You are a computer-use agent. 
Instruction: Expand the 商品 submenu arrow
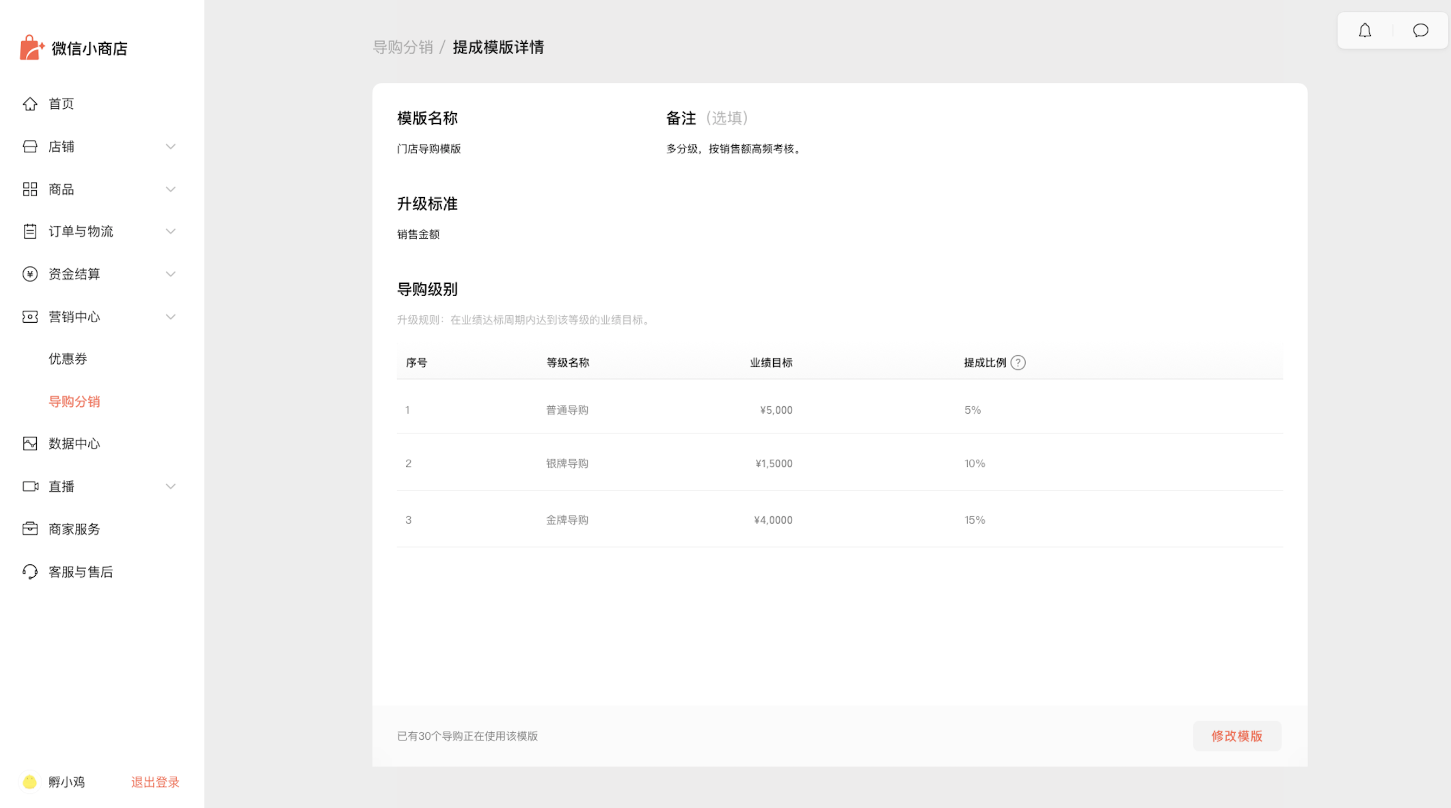tap(171, 189)
